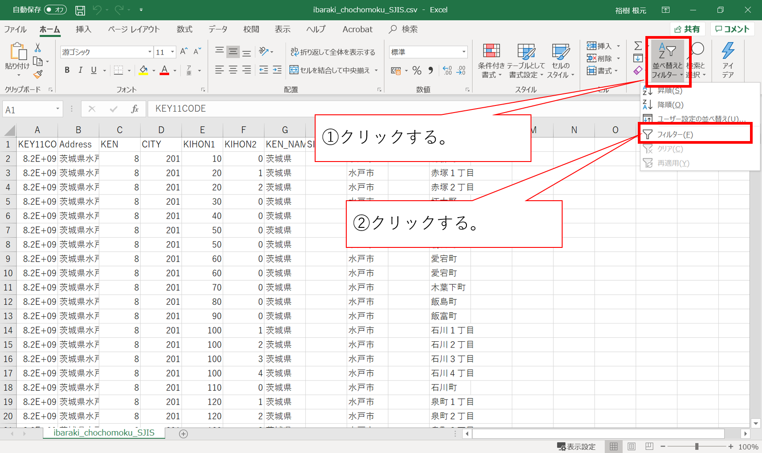Switch to the データ tab
This screenshot has height=453, width=762.
tap(218, 29)
